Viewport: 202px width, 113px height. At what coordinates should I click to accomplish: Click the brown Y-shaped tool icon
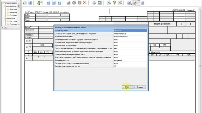tap(114, 3)
